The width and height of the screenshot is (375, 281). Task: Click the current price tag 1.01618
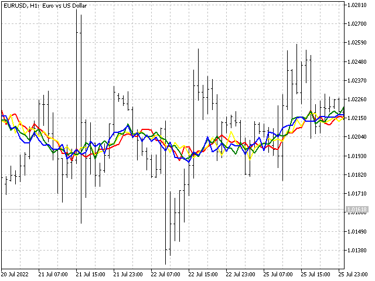coord(357,210)
